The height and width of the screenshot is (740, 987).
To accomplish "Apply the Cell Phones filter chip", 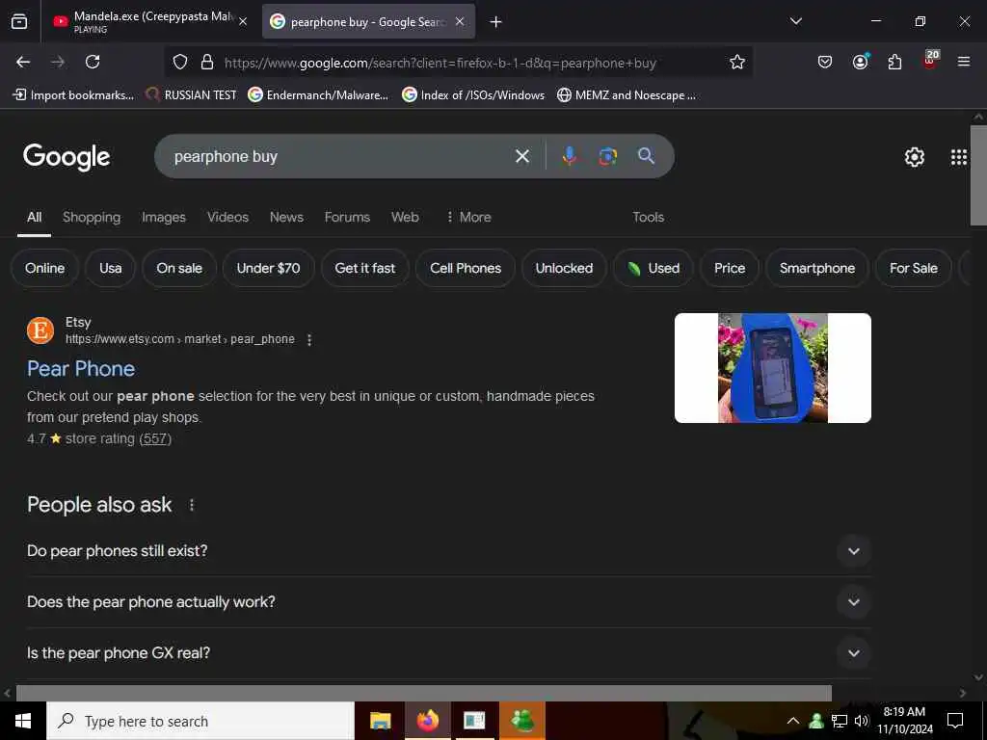I will pos(466,268).
